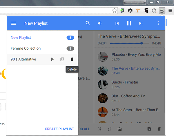Viewport: 174px width, 140px height.
Task: Click the Streamus extension icon in toolbar
Action: click(x=162, y=11)
